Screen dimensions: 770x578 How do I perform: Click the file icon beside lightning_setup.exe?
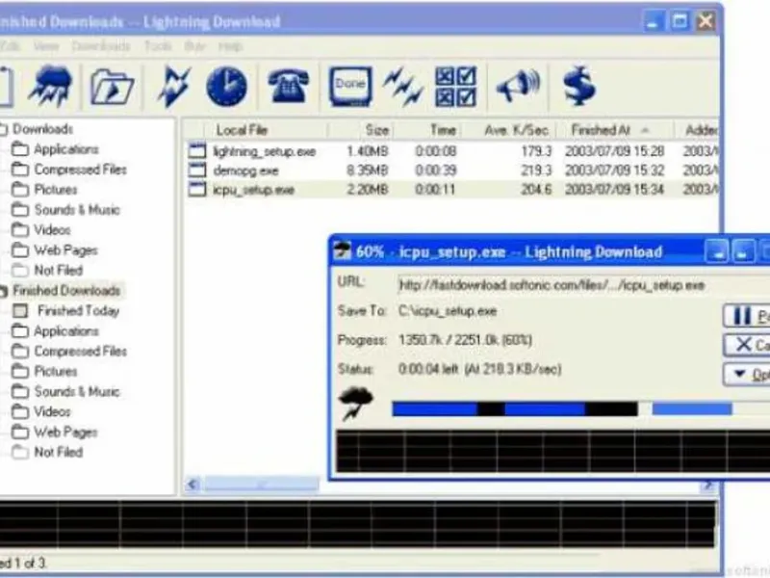point(197,150)
